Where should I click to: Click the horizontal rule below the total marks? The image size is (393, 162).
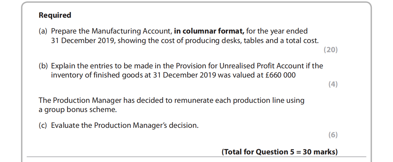(196, 157)
